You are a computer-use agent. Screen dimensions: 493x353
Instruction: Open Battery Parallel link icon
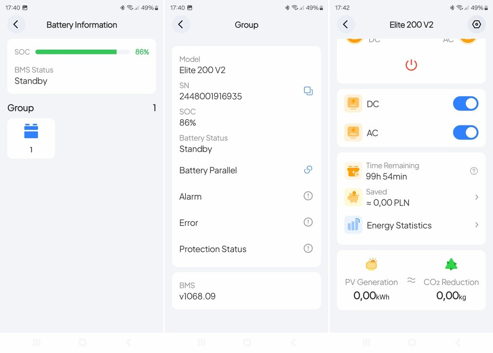[308, 170]
